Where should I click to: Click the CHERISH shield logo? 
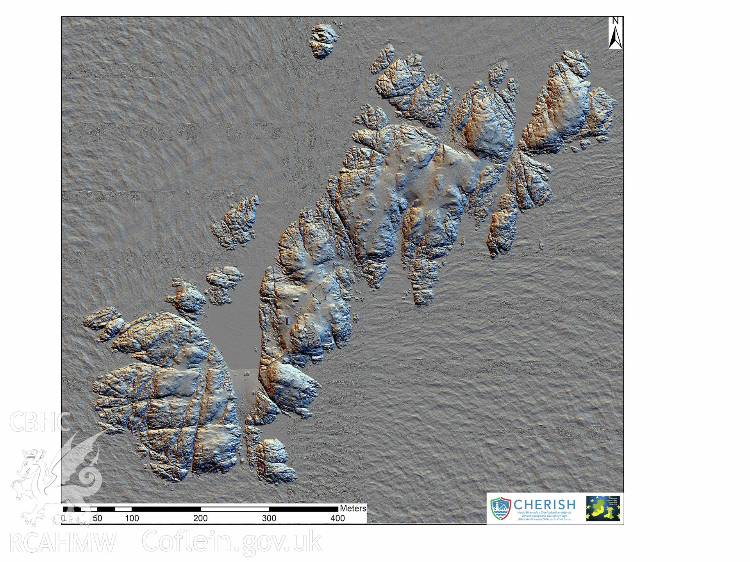click(501, 509)
